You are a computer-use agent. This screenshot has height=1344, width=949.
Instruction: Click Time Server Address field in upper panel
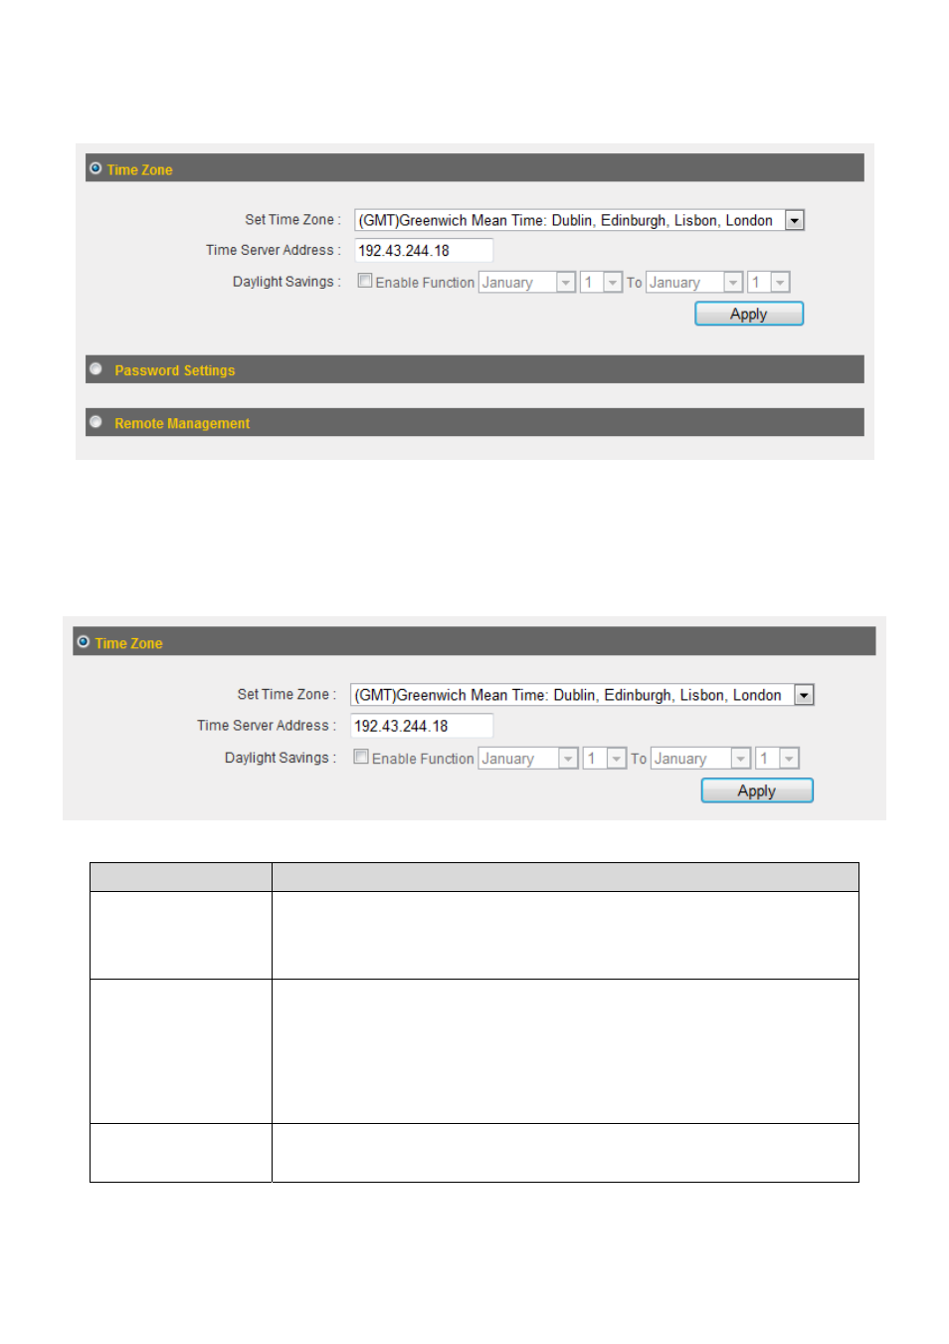(424, 251)
